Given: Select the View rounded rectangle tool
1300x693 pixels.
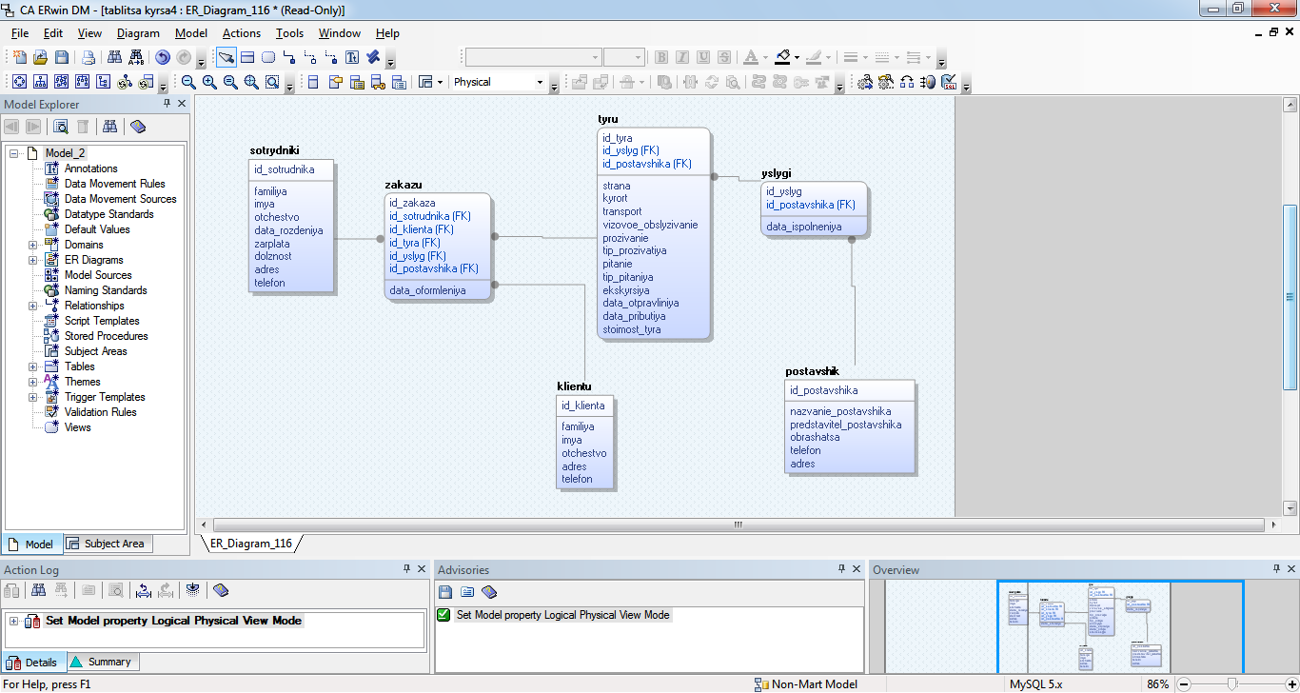Looking at the screenshot, I should (x=268, y=57).
